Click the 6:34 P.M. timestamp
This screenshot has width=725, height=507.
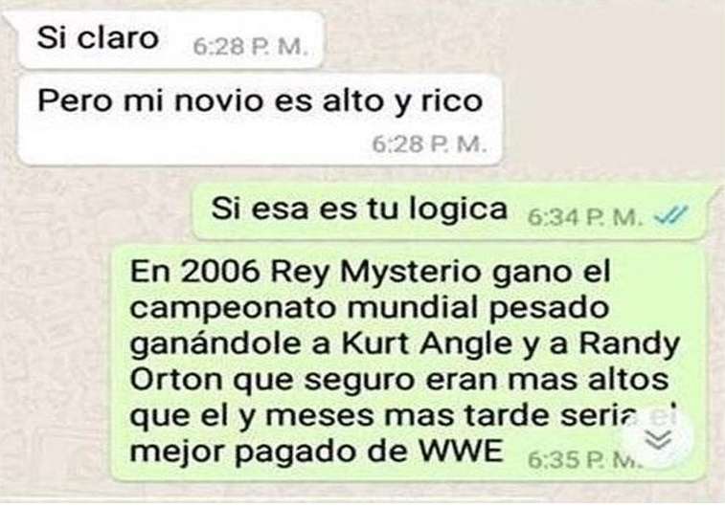[x=585, y=217]
